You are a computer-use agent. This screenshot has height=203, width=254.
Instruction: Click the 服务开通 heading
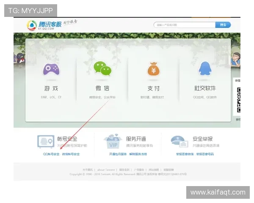(136, 139)
